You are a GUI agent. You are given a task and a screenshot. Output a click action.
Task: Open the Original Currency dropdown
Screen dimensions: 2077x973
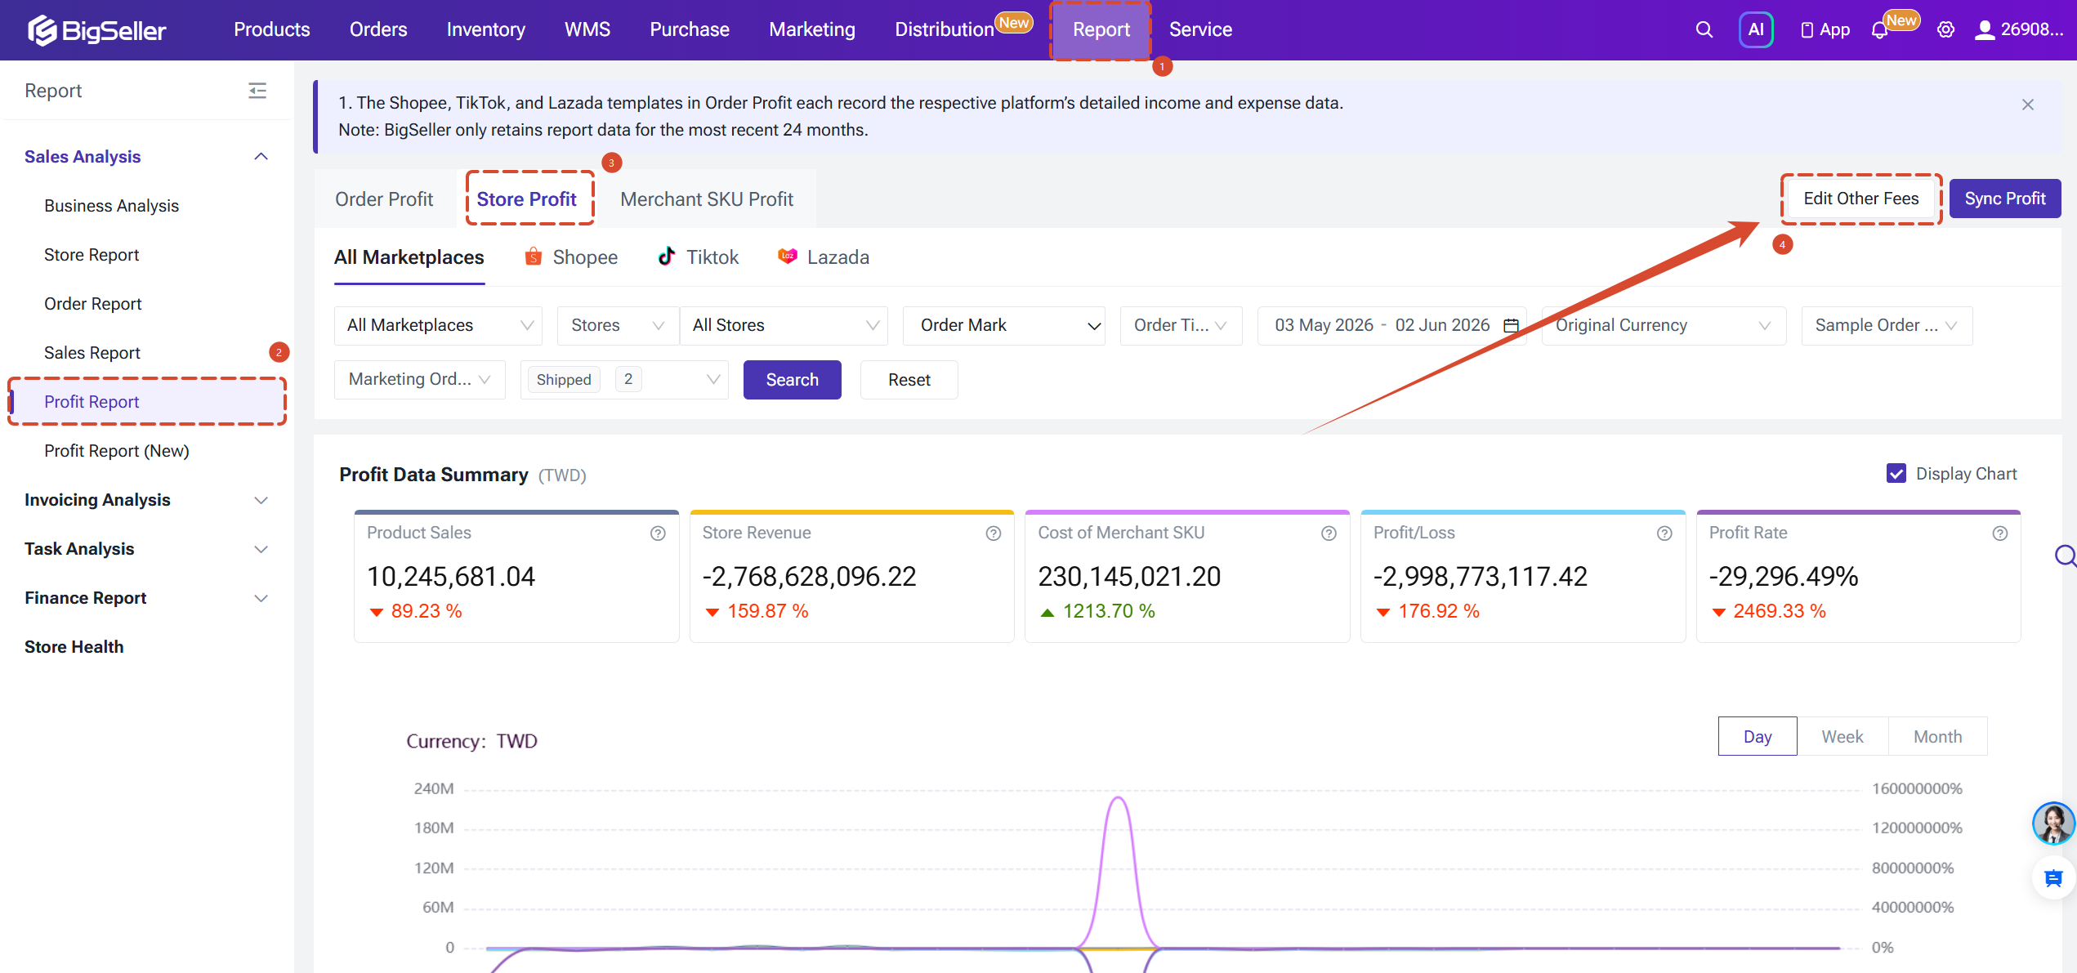click(1664, 325)
